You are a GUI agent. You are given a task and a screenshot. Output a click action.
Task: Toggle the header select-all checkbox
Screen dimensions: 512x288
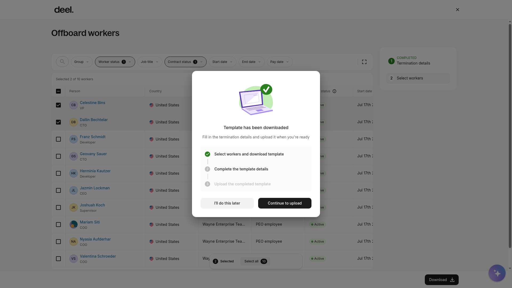[x=58, y=91]
